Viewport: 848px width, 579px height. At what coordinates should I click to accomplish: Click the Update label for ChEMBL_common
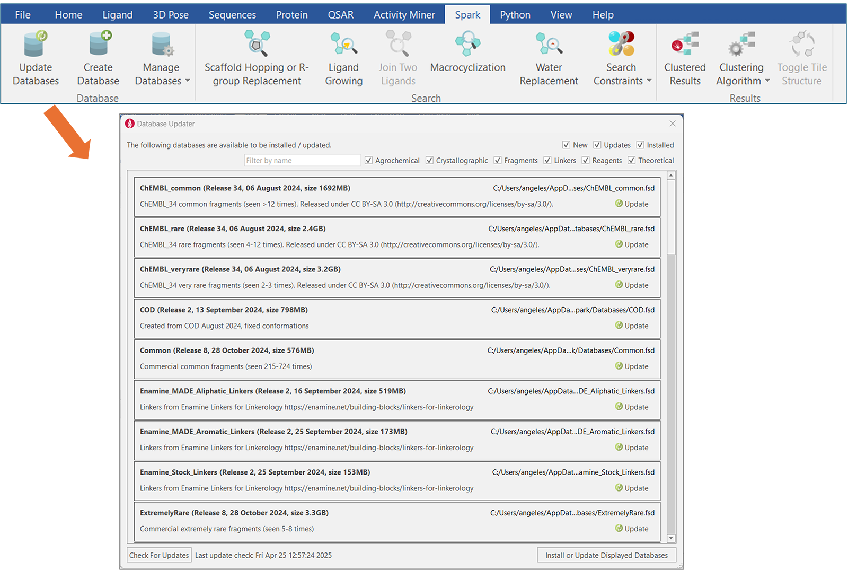(637, 204)
